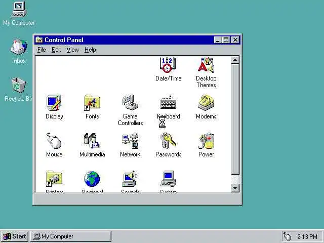Viewport: 324px width, 243px height.
Task: Select the Sounds icon
Action: point(130,179)
